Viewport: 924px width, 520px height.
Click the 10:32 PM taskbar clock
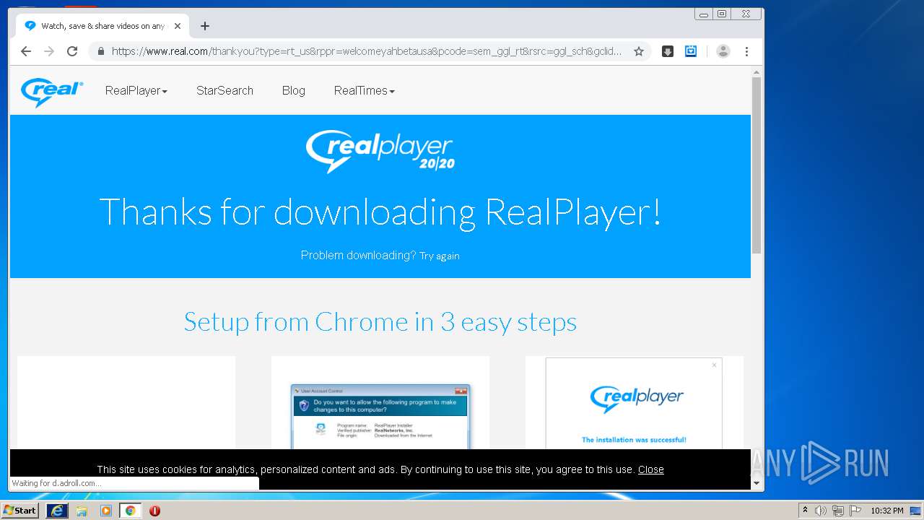coord(886,511)
